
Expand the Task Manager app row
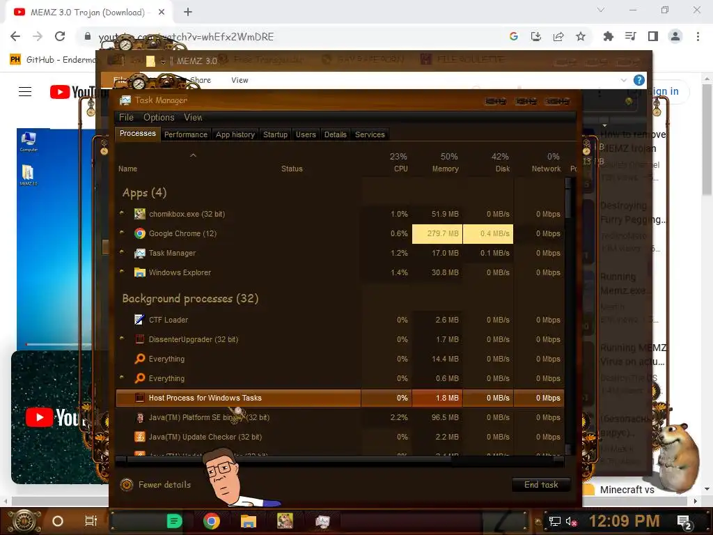pyautogui.click(x=122, y=251)
